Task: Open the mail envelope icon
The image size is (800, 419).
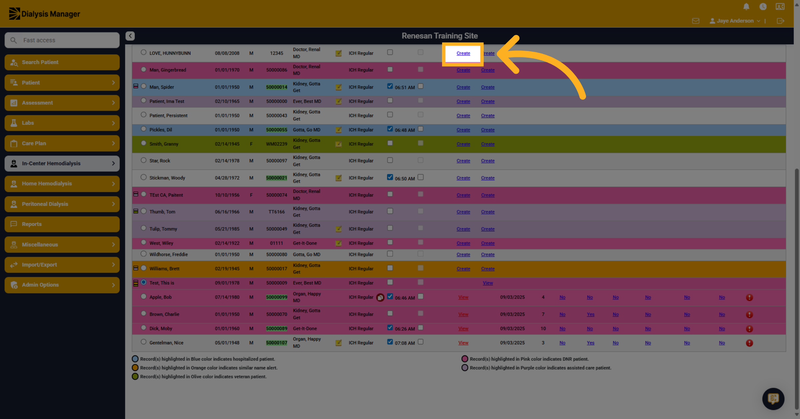Action: pos(696,21)
